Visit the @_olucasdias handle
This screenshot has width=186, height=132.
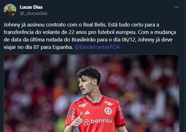[34, 13]
